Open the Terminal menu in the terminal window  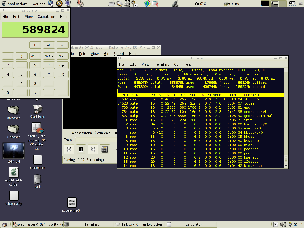[x=161, y=64]
